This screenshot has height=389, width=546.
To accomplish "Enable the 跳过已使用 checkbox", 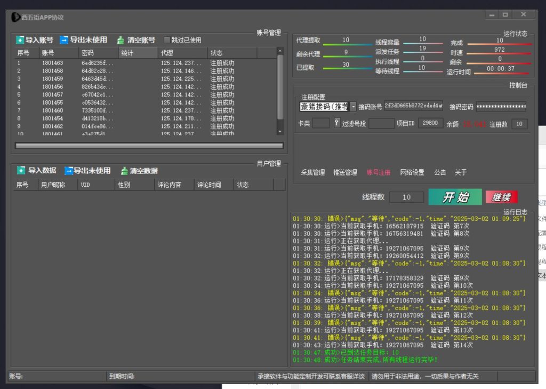I will [167, 40].
